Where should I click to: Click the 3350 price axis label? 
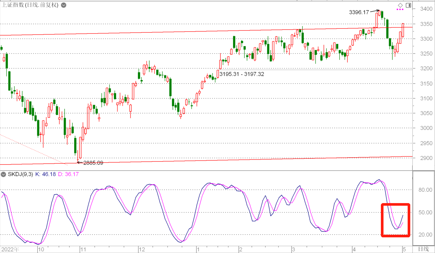(426, 24)
